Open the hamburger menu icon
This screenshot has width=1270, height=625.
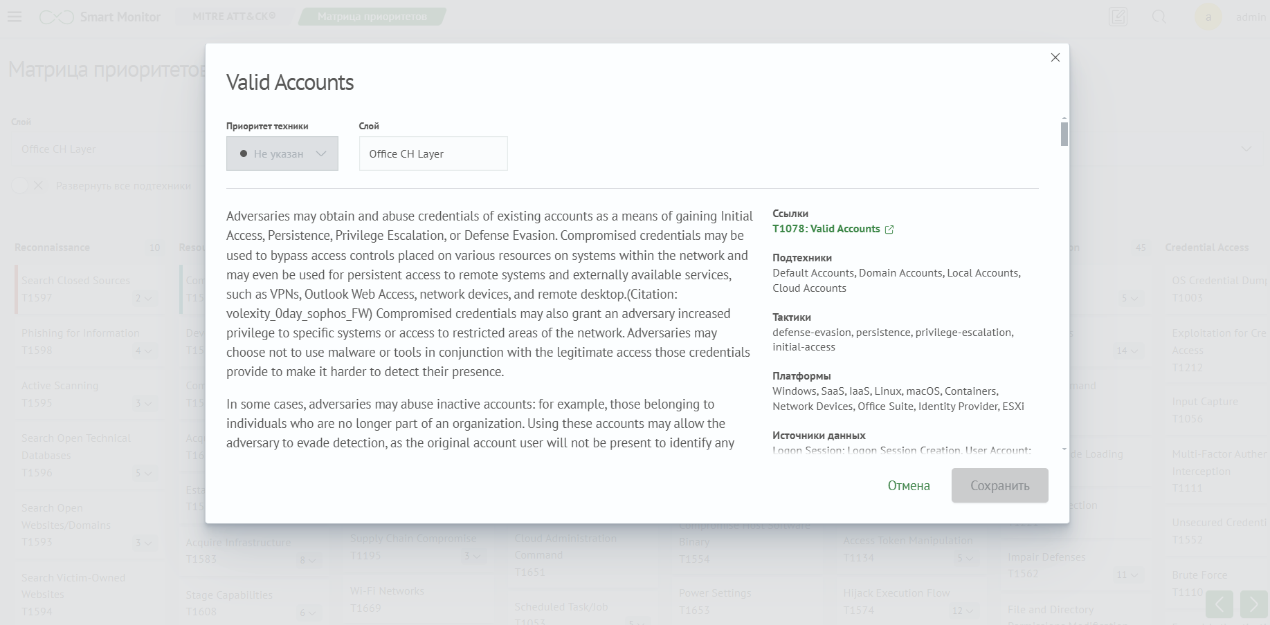pyautogui.click(x=14, y=17)
